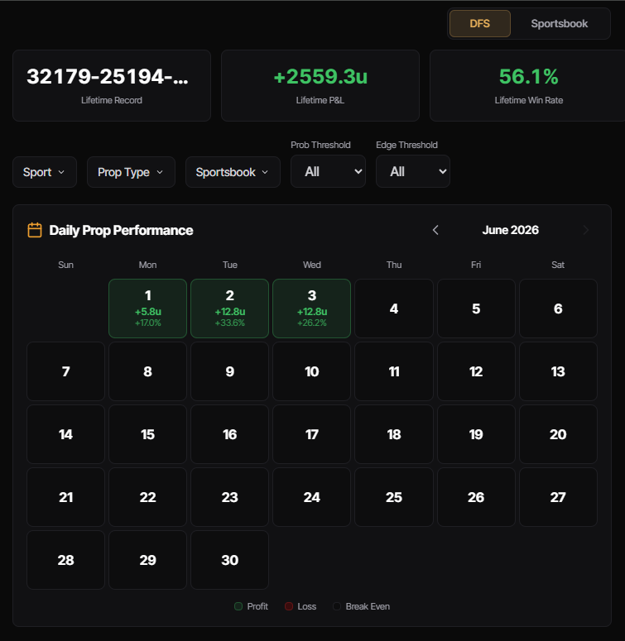Select June 22 in the calendar
The height and width of the screenshot is (641, 625).
pos(147,497)
